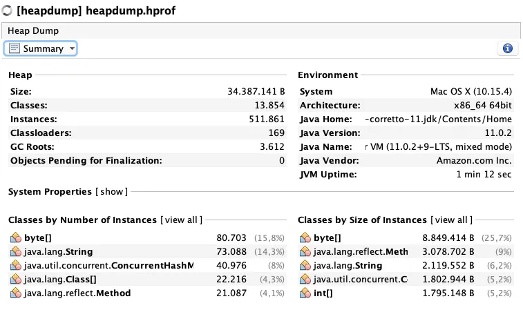Click the java.lang.String icon in instances list
Screen dimensions: 523x310
point(15,251)
